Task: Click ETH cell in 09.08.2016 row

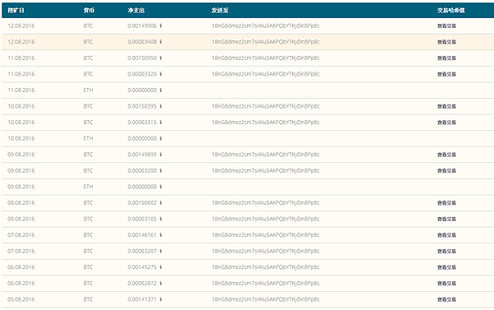Action: point(88,187)
